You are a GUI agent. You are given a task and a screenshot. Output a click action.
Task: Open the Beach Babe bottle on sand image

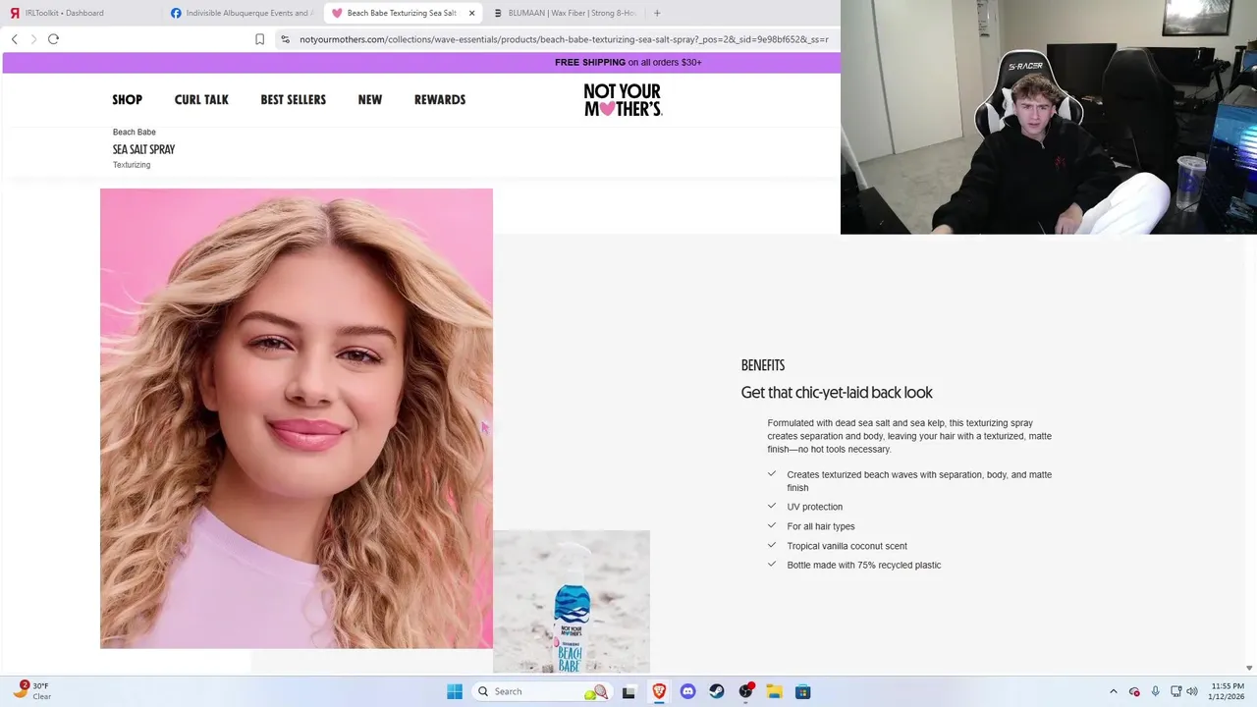[x=572, y=601]
